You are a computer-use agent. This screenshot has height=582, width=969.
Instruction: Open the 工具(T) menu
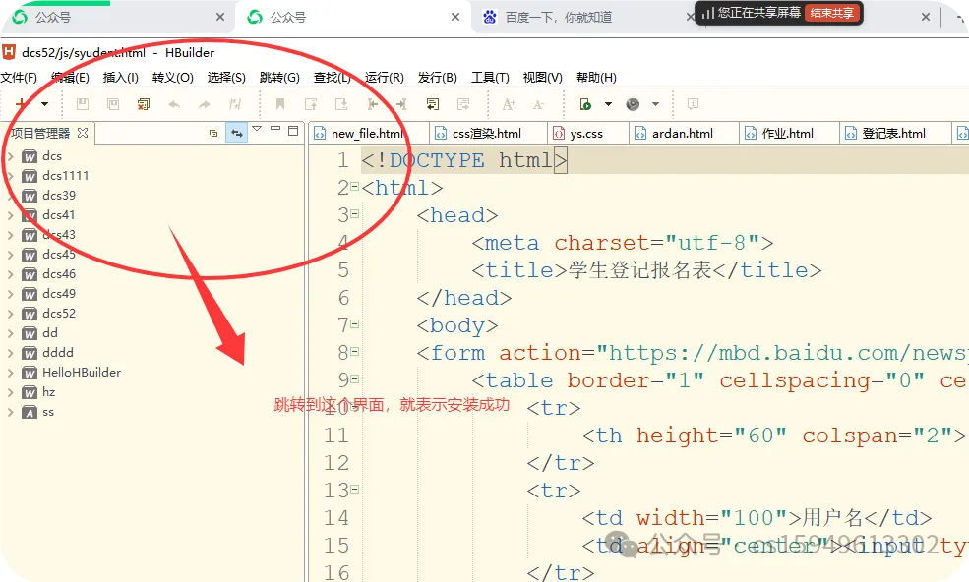tap(490, 78)
